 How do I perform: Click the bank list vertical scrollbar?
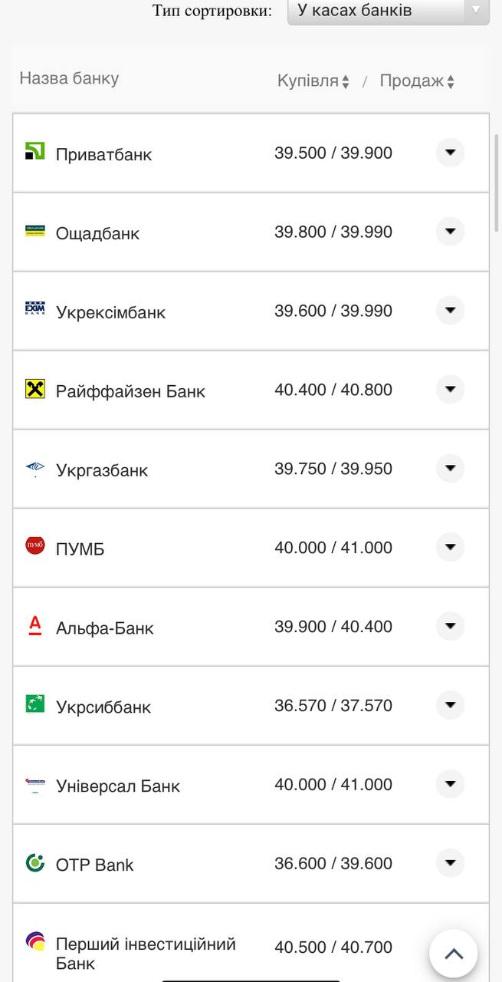496,184
